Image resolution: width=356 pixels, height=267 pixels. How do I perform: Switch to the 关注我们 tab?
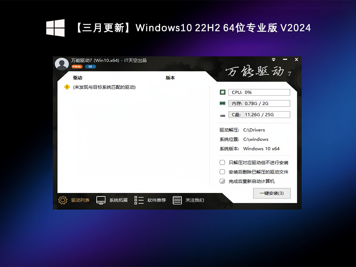195,200
